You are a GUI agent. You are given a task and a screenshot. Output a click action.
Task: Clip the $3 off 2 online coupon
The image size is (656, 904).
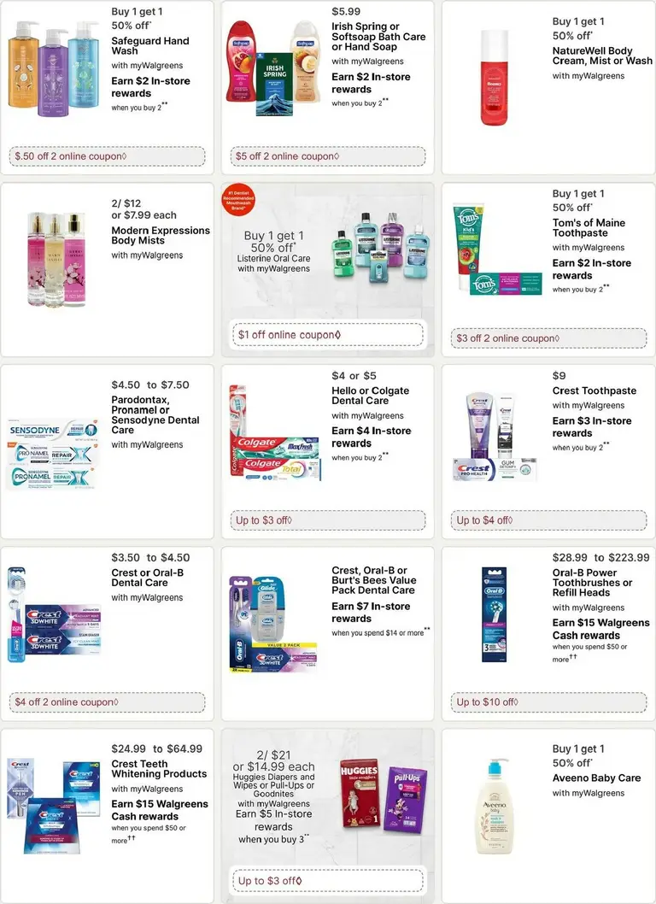pos(548,338)
